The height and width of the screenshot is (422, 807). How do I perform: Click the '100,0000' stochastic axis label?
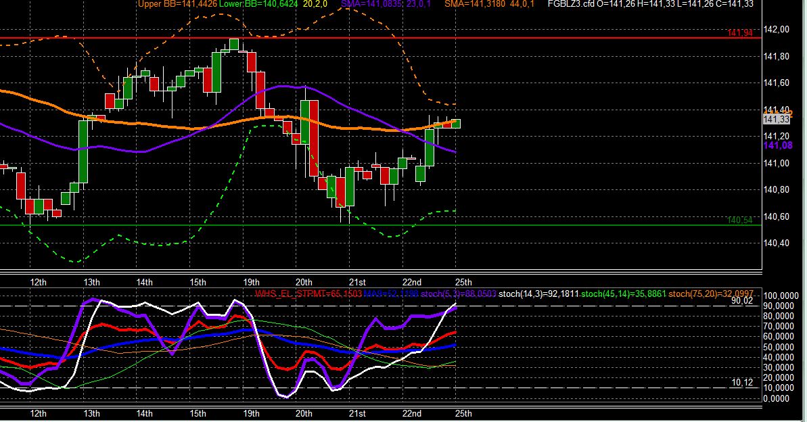coord(781,296)
